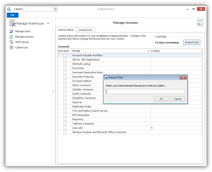Switch to the License Status tab
Screen dimensions: 212x172
[x=66, y=30]
